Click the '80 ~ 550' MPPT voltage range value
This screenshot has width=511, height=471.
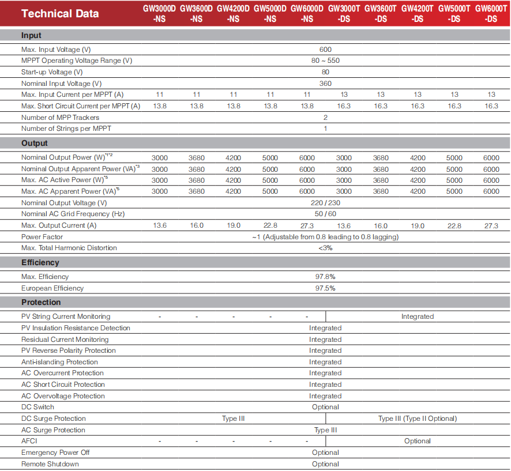click(x=325, y=61)
